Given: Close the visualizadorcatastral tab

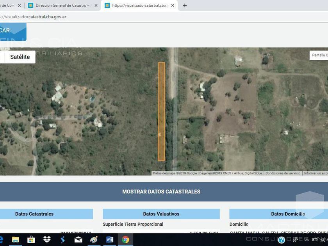Looking at the screenshot, I should coord(173,5).
